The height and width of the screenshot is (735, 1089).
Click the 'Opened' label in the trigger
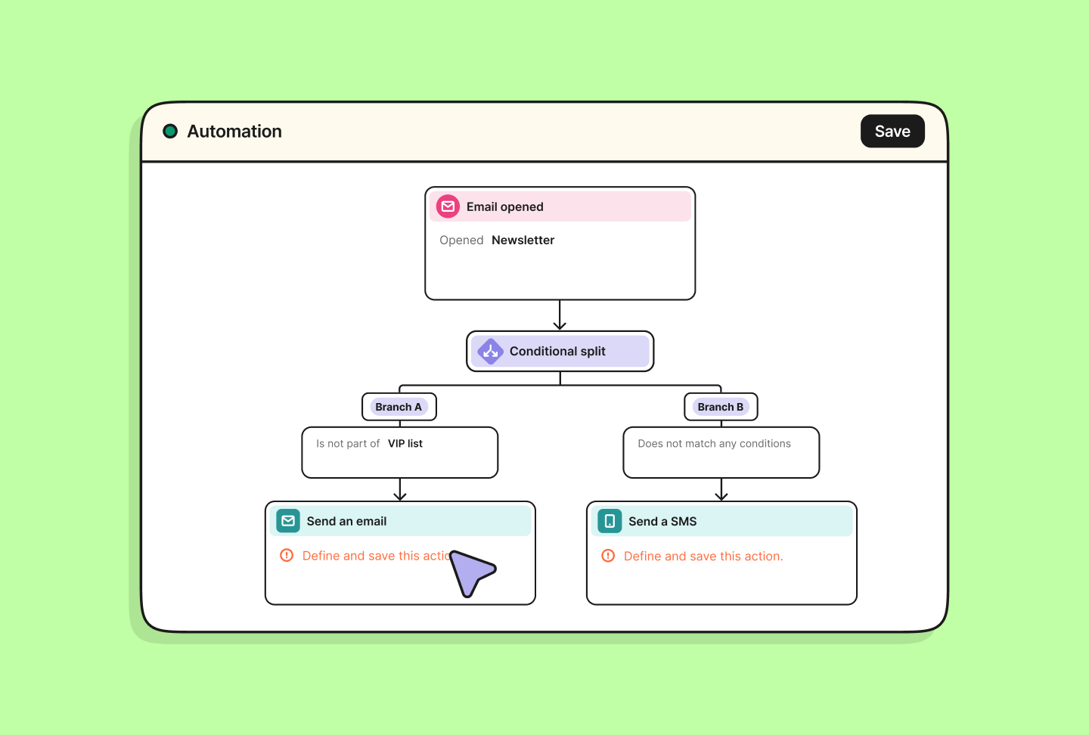(x=461, y=240)
